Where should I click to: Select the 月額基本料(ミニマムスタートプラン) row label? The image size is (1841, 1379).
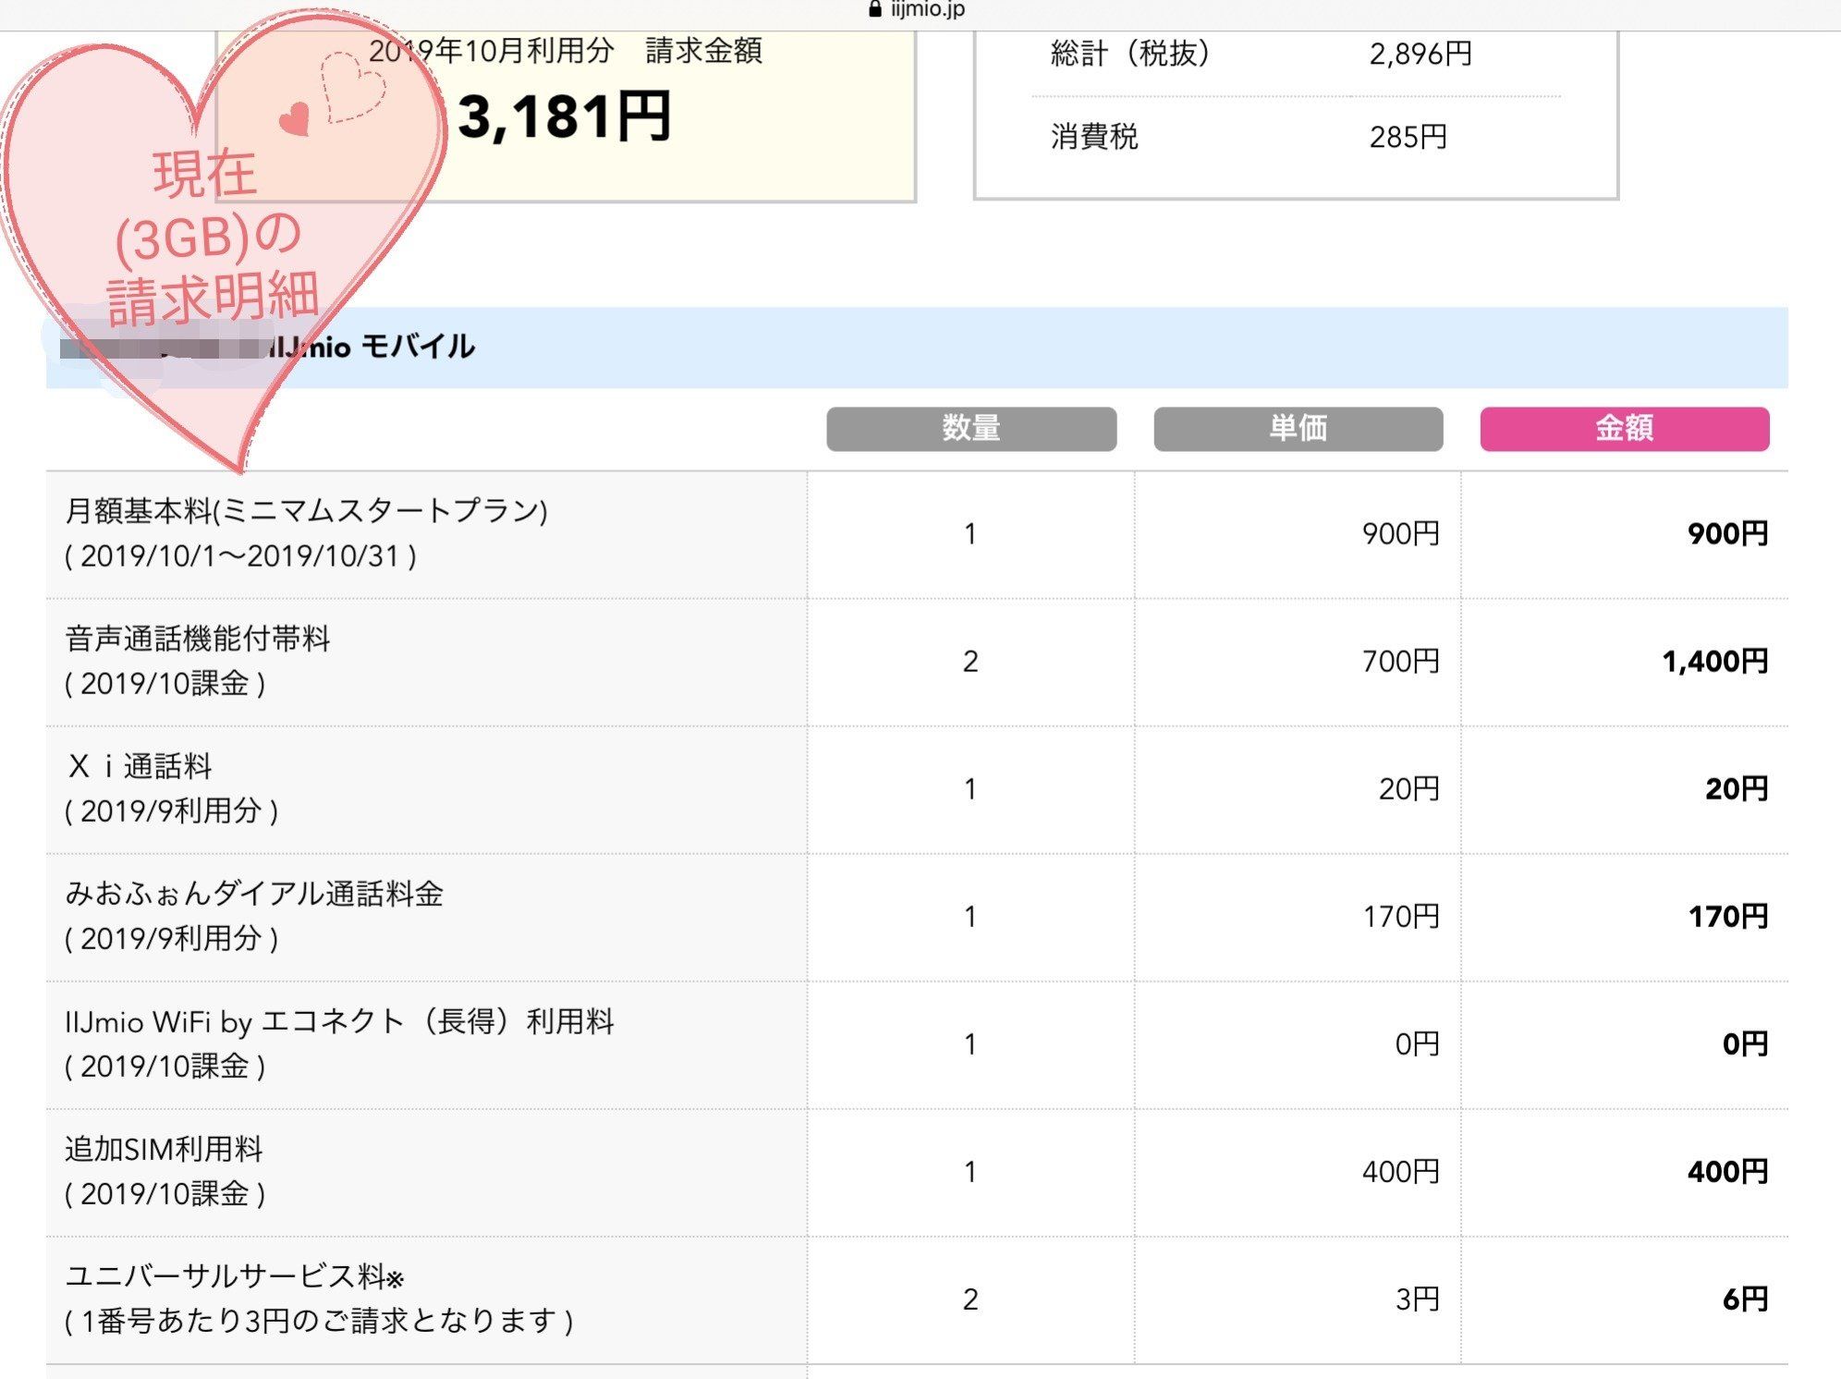(x=306, y=510)
